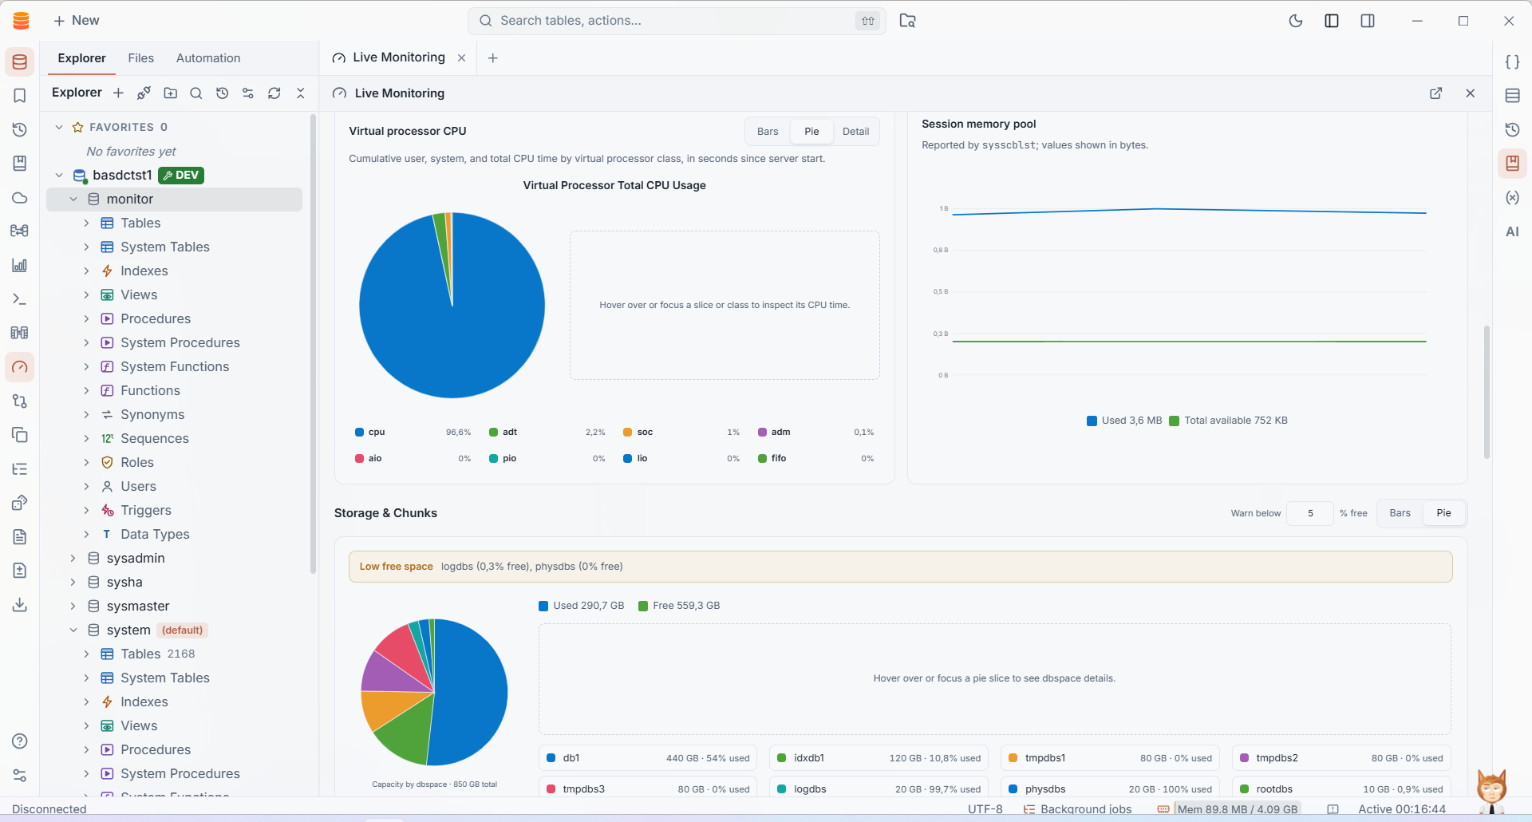Image resolution: width=1532 pixels, height=822 pixels.
Task: Select the Explorer tab
Action: pyautogui.click(x=81, y=58)
